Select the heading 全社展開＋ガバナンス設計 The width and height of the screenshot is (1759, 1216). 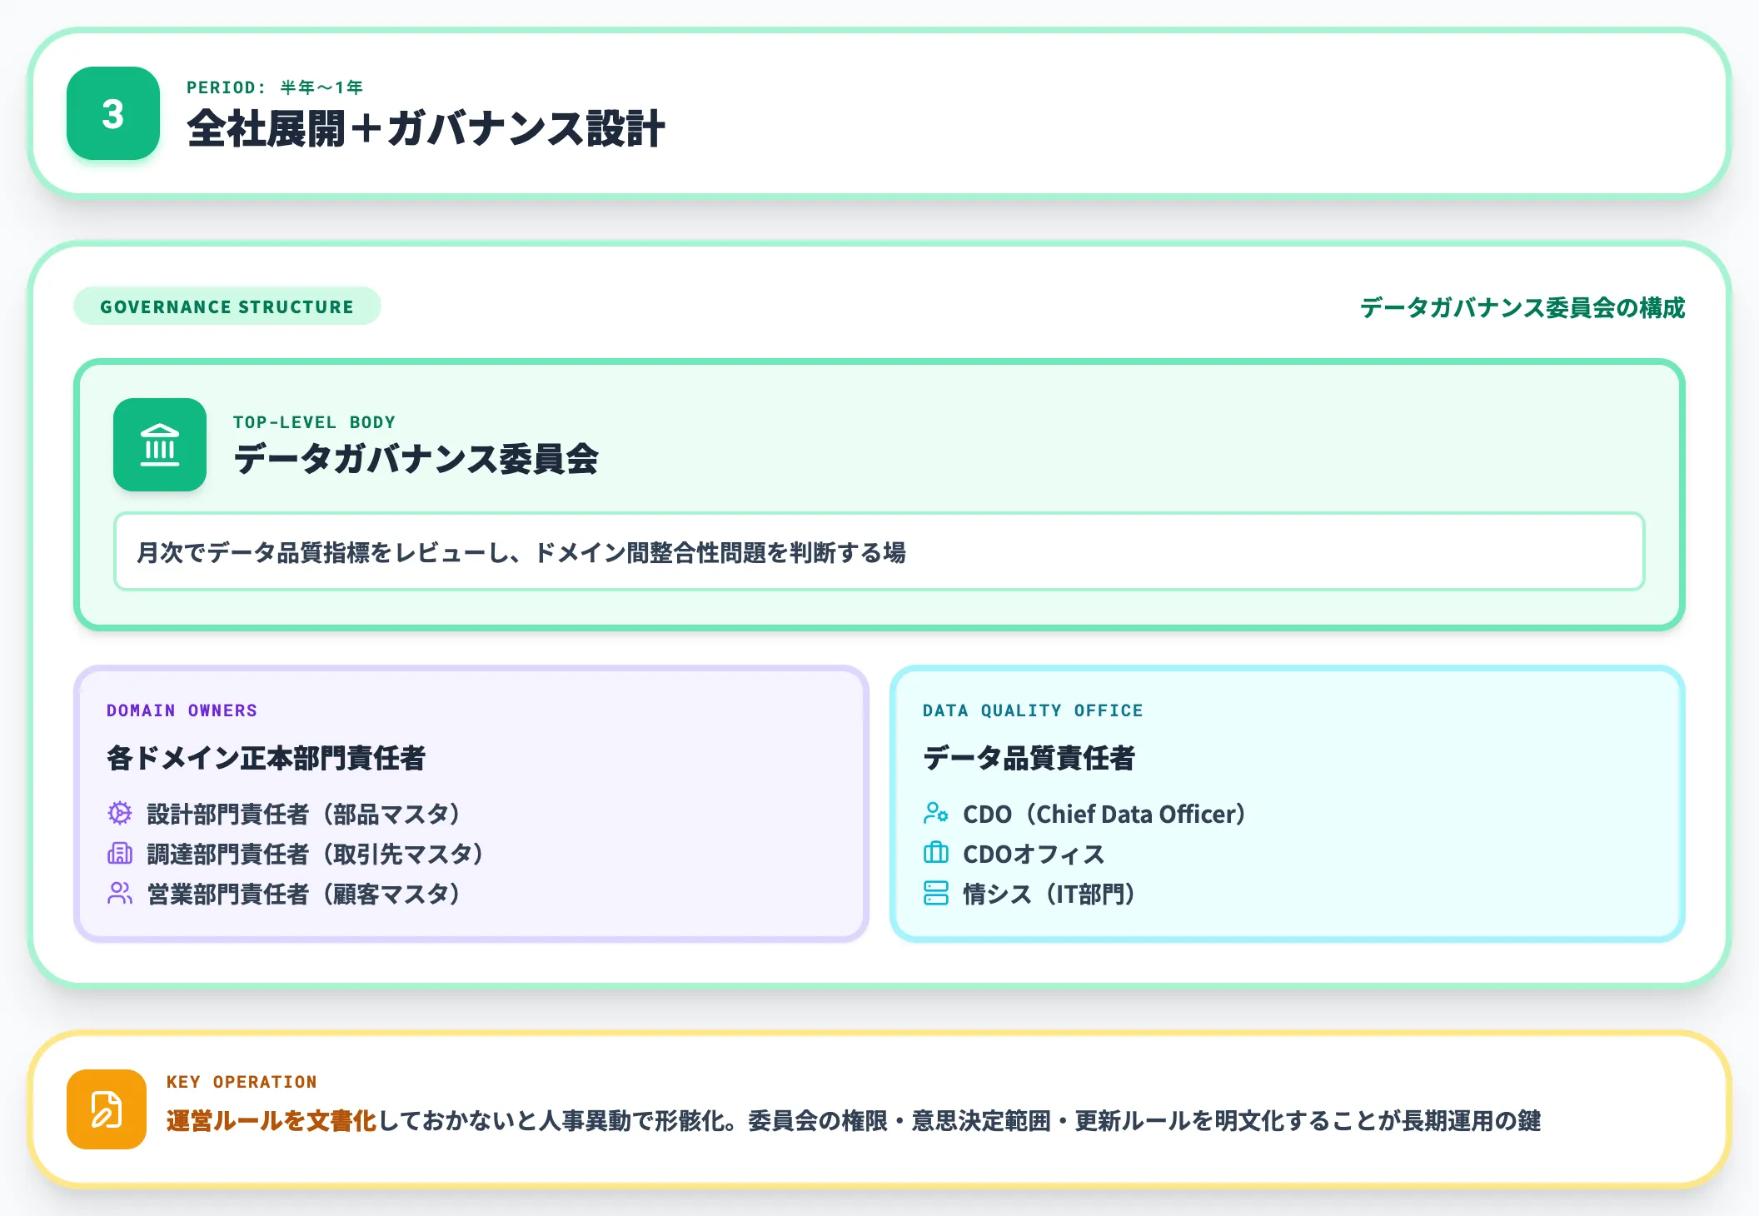[426, 129]
